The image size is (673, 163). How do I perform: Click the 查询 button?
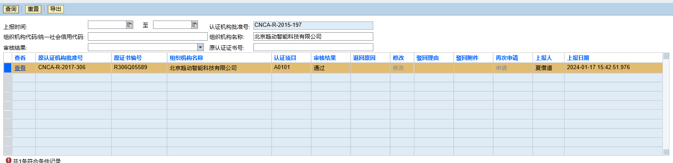[x=11, y=9]
